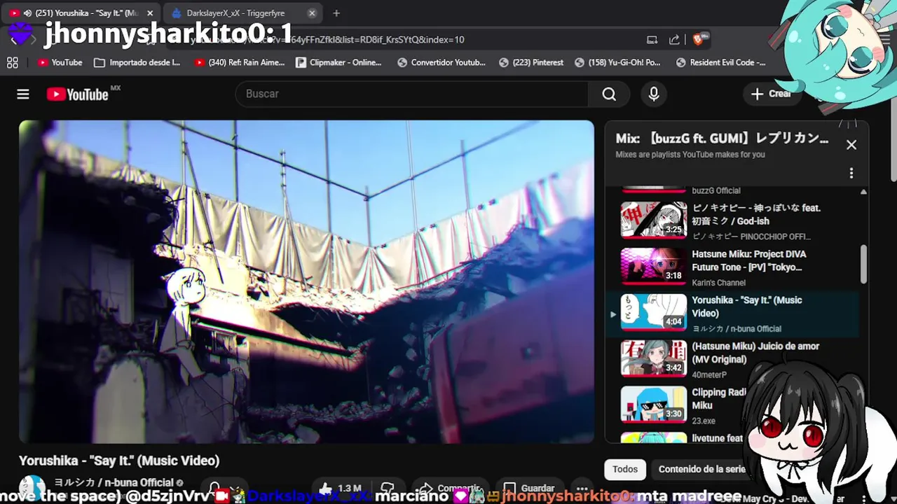This screenshot has width=897, height=504.
Task: Open the Yu-Gi-Oh! bookmark
Action: tap(617, 62)
